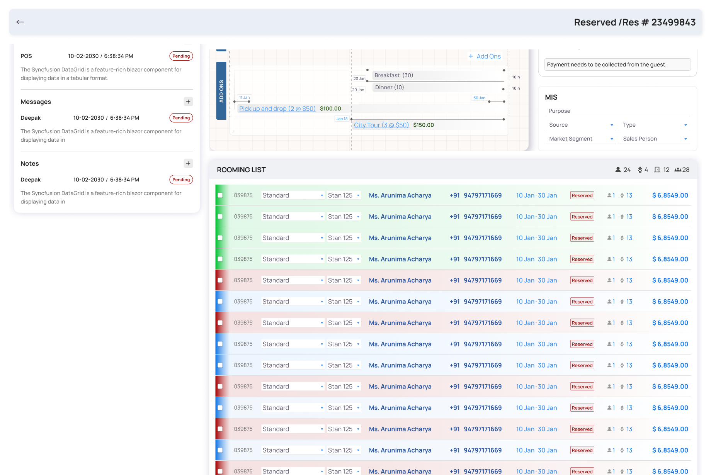This screenshot has width=711, height=475.
Task: Click the Add Ons button
Action: click(485, 56)
